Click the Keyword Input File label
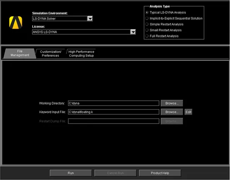The image size is (231, 180). 52,112
